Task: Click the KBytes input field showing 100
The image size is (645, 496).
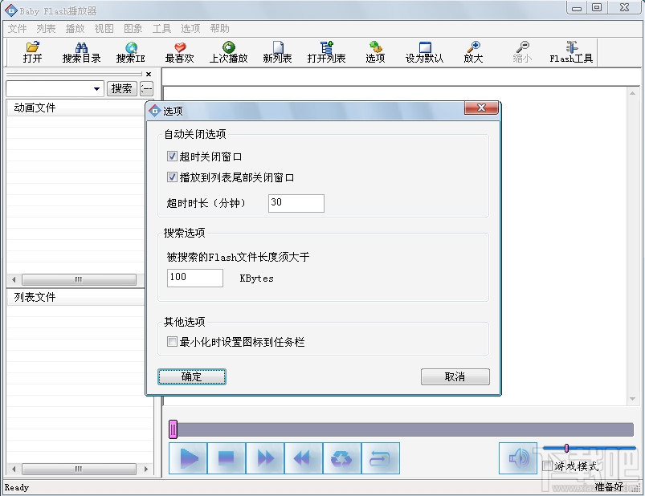Action: click(195, 278)
